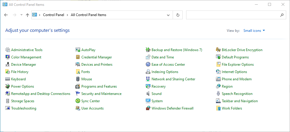Viewport: 290px width, 132px height.
Task: Click the Troubleshooting icon
Action: [x=8, y=108]
